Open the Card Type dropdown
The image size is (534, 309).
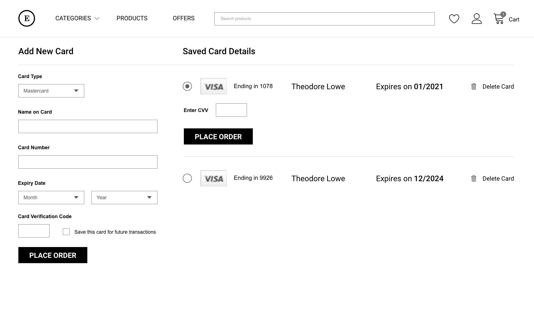[x=51, y=91]
